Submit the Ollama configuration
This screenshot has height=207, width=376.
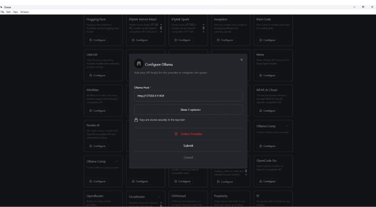tap(188, 146)
